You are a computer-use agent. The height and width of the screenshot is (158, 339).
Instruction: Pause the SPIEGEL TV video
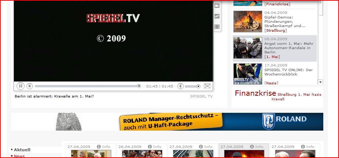click(x=20, y=86)
